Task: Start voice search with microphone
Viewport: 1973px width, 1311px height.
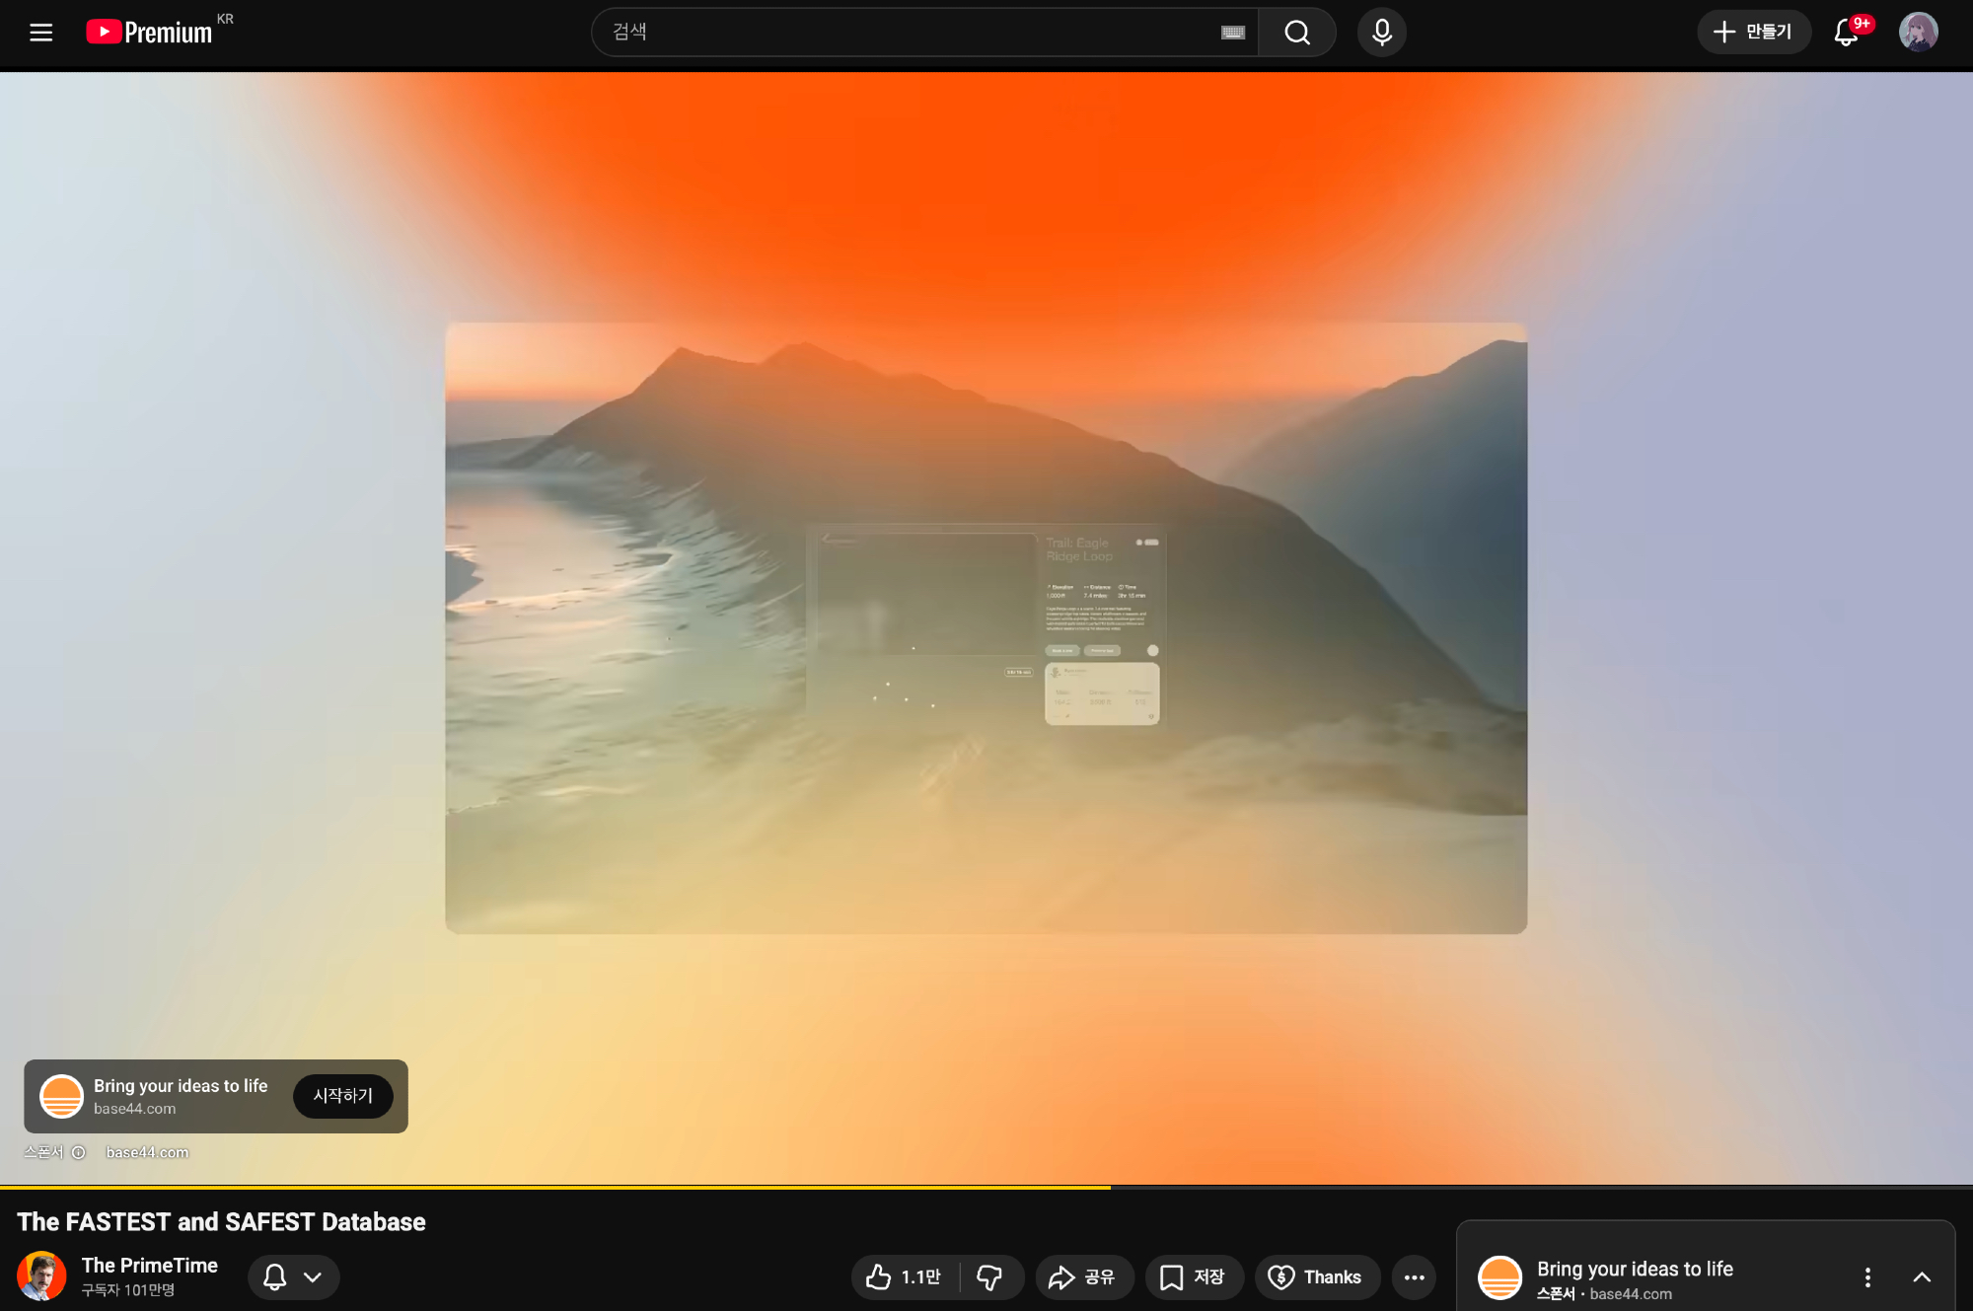Action: coord(1381,33)
